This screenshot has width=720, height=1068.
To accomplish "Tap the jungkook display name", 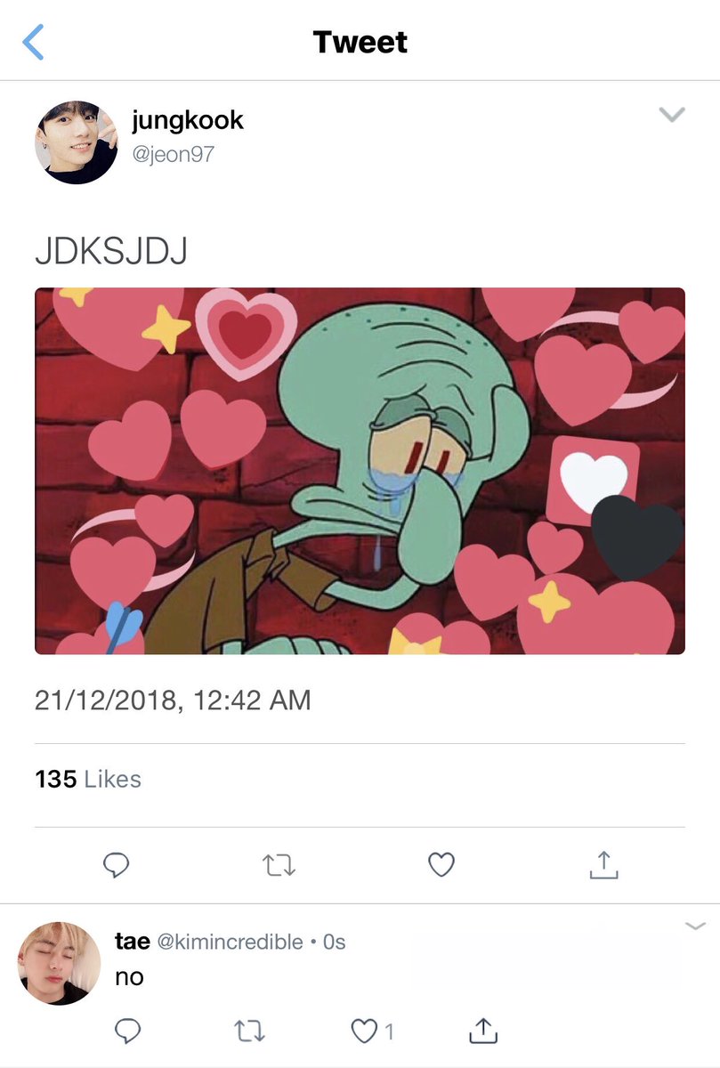I will (187, 120).
